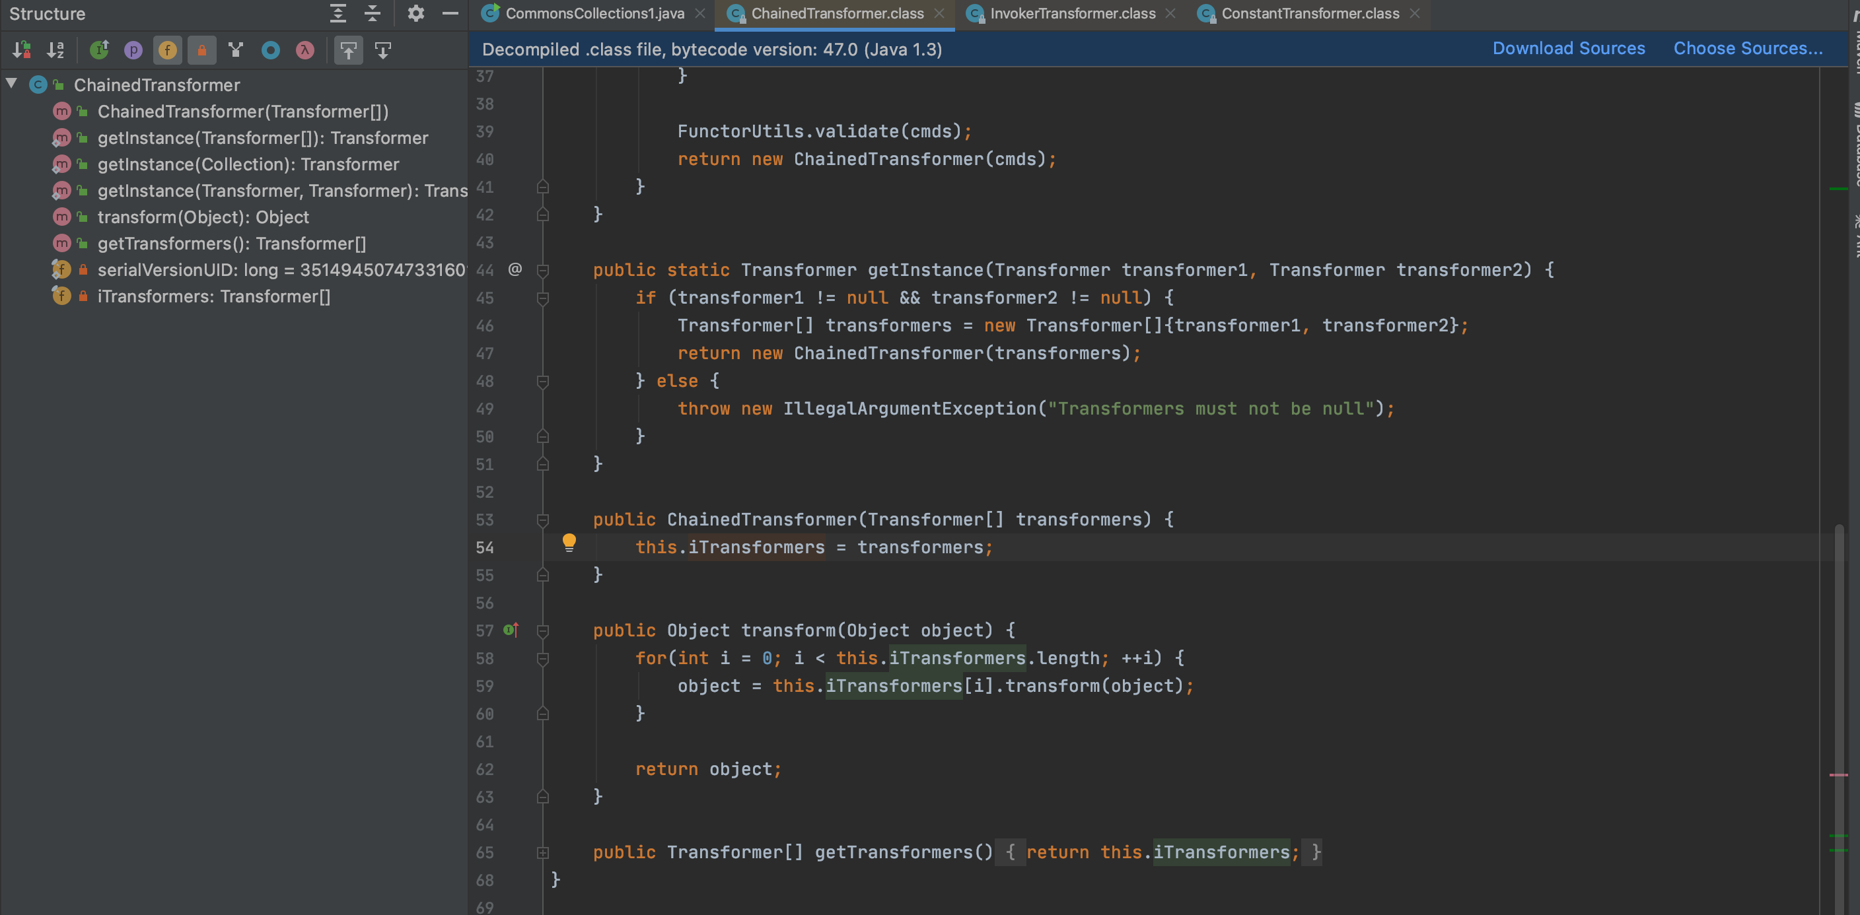The image size is (1860, 915).
Task: Close the ChainedTransformer.class tab
Action: click(939, 14)
